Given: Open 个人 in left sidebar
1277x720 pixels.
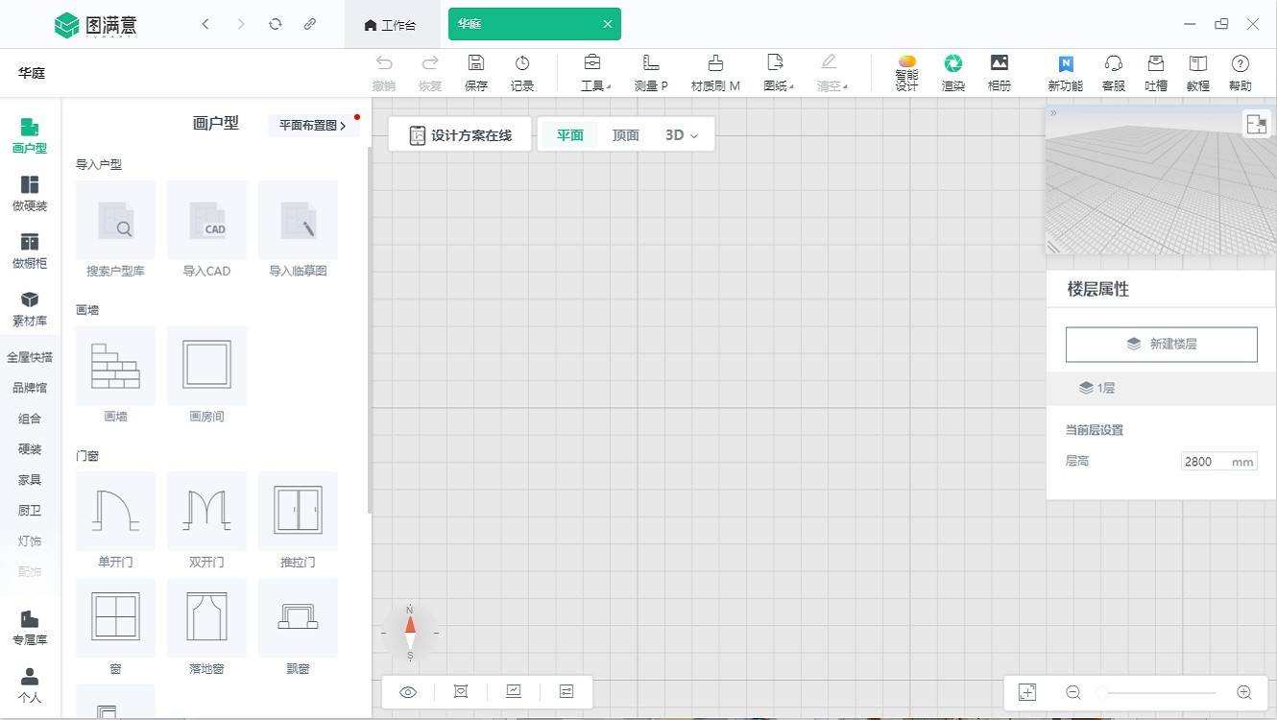Looking at the screenshot, I should click(x=30, y=685).
